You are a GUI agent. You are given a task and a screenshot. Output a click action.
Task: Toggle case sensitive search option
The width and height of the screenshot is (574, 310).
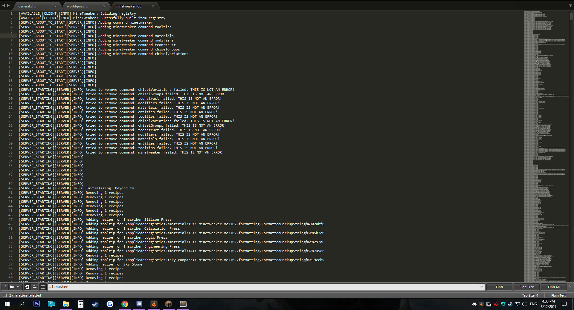pyautogui.click(x=12, y=287)
